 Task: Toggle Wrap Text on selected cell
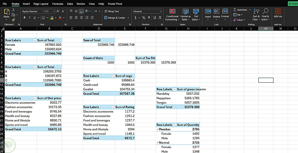pos(112,11)
